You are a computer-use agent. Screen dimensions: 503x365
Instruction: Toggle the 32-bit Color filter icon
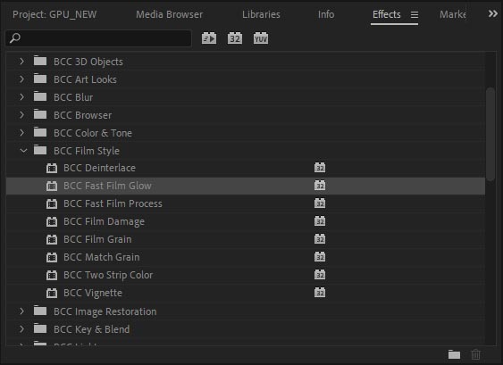pos(235,38)
